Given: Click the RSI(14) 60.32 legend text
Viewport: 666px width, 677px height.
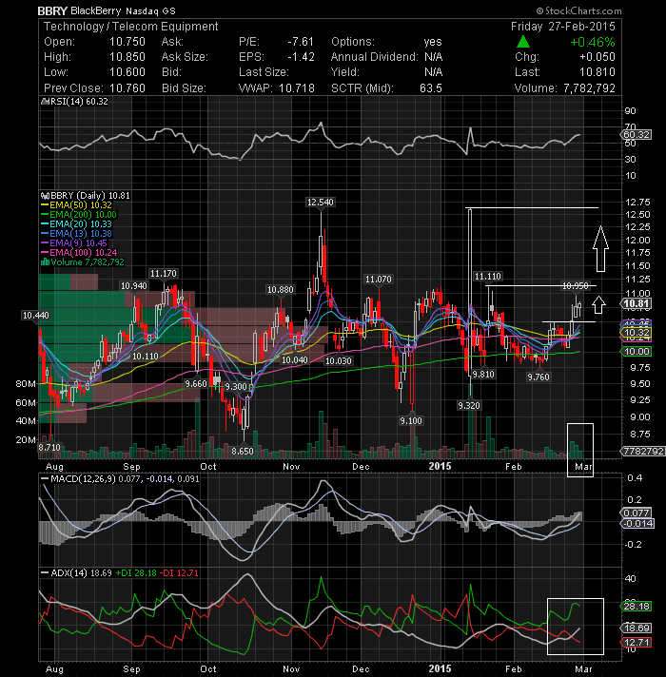Looking at the screenshot, I should [x=79, y=102].
